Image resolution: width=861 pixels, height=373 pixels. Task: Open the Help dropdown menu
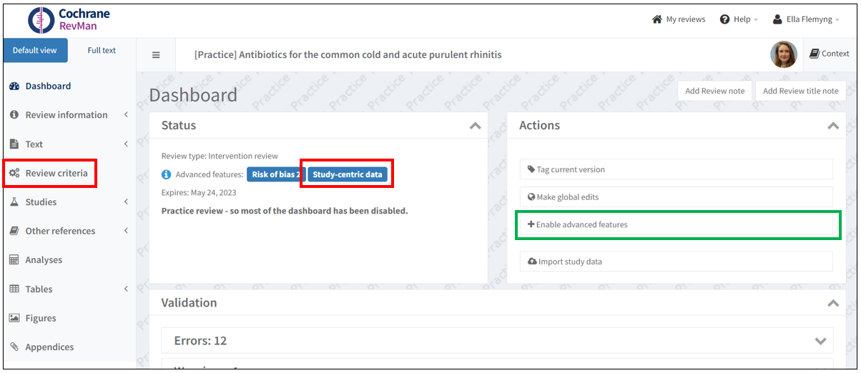tap(739, 19)
